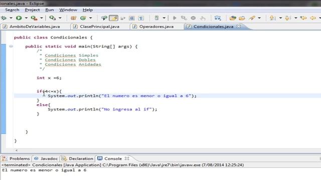Click the 'Condiciones Simples' comment text

(x=71, y=55)
